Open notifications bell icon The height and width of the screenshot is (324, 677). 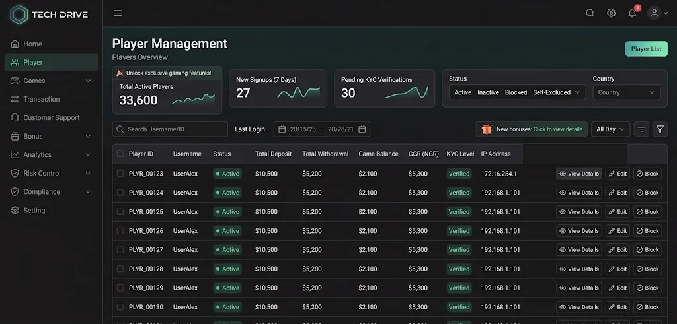(633, 13)
